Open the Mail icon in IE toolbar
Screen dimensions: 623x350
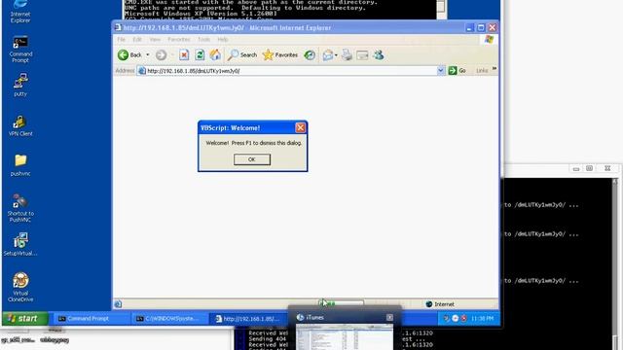click(328, 54)
